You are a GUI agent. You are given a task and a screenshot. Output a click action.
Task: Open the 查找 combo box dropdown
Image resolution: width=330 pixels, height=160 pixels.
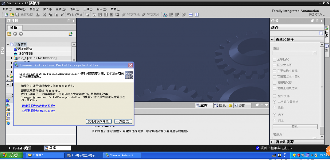pyautogui.click(x=315, y=53)
